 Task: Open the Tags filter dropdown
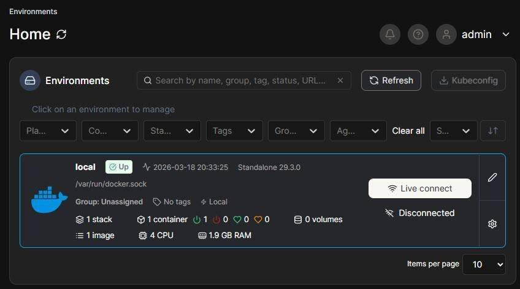pyautogui.click(x=234, y=131)
